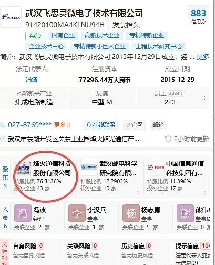This screenshot has height=265, width=215.
Task: Click the Fisilink company logo
Action: coord(11,17)
